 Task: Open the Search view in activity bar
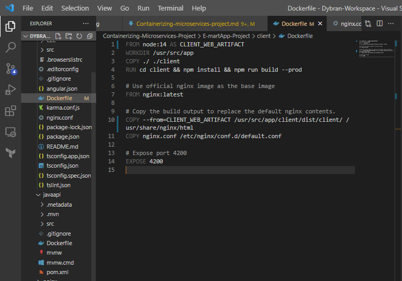point(10,47)
